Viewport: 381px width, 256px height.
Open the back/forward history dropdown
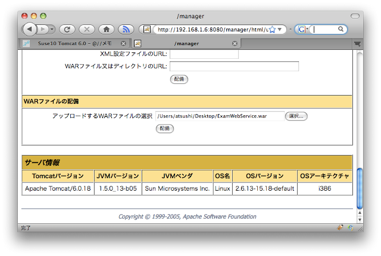click(52, 29)
